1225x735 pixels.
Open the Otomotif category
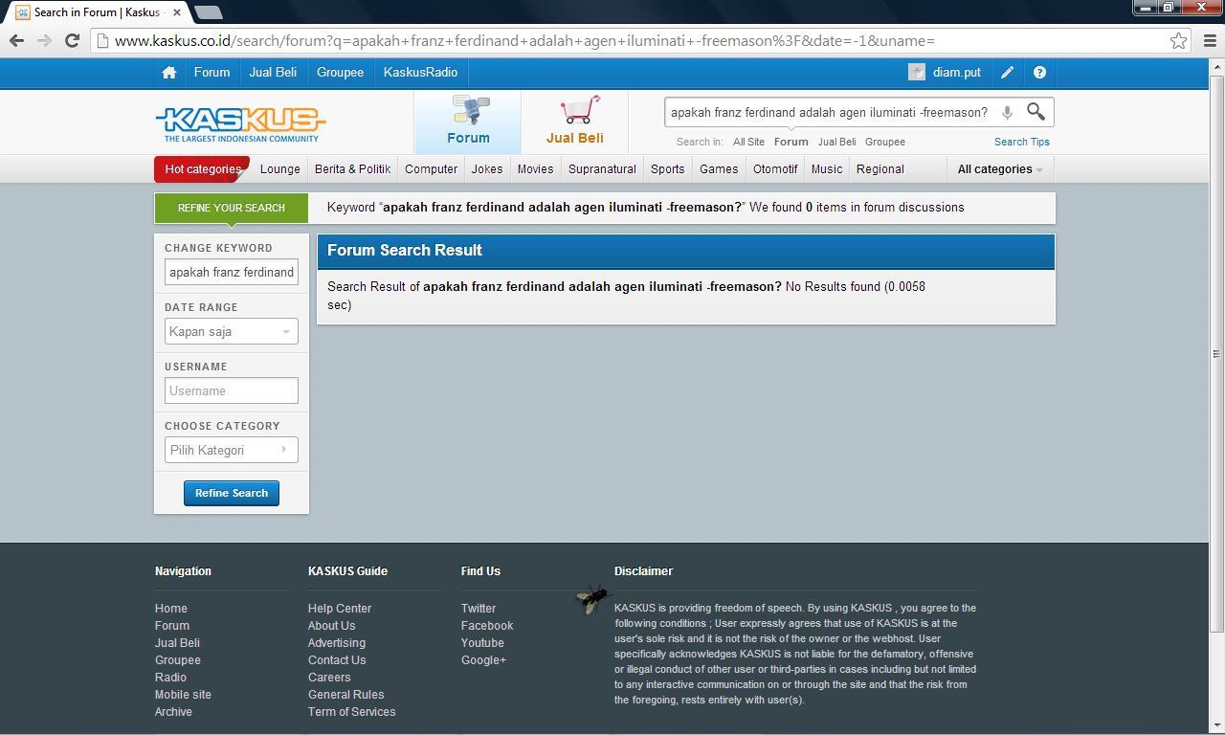point(775,169)
